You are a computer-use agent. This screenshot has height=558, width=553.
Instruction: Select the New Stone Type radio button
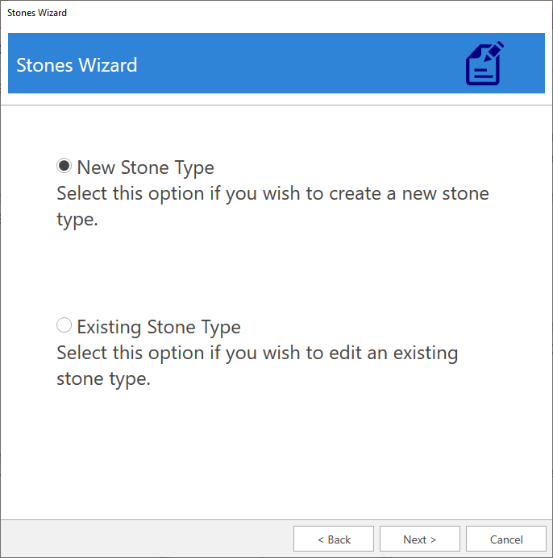point(64,166)
